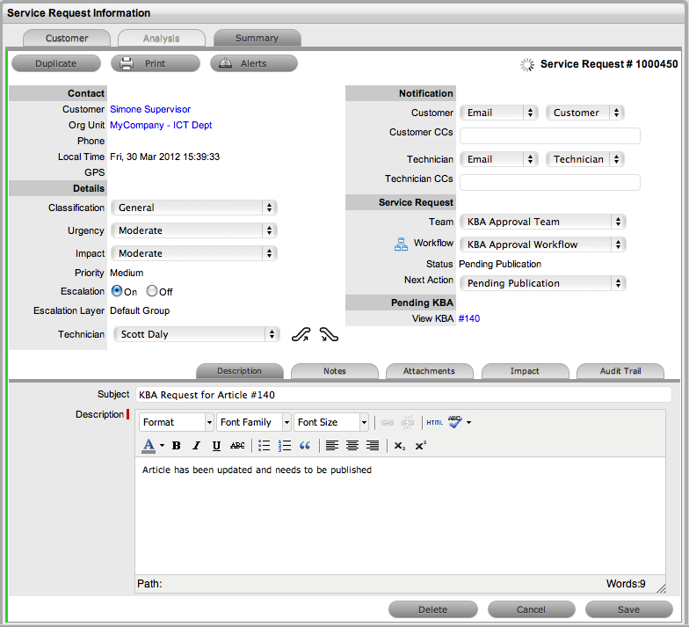The image size is (689, 627).
Task: Click the Cancel button
Action: pos(531,609)
